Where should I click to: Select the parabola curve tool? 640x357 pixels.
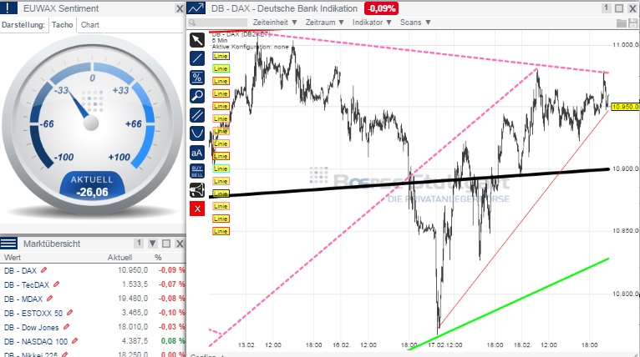point(197,133)
